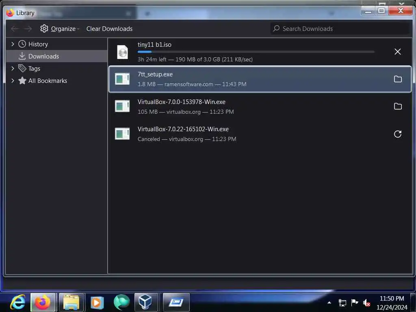Image resolution: width=416 pixels, height=312 pixels.
Task: Select All Bookmarks in the sidebar
Action: [56, 81]
